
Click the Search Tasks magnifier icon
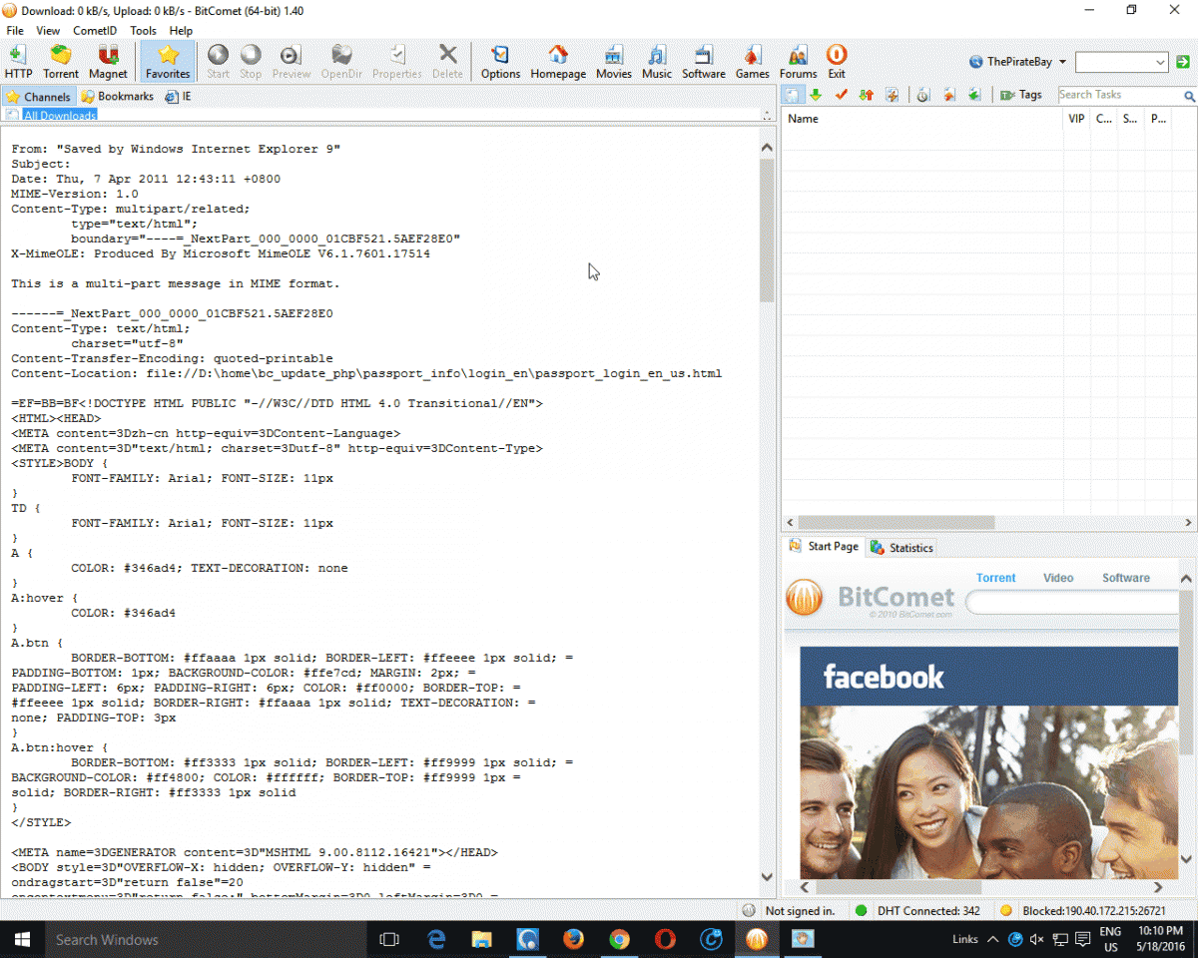[1189, 96]
